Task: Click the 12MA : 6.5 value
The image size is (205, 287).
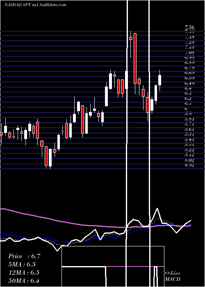Action: point(24,272)
